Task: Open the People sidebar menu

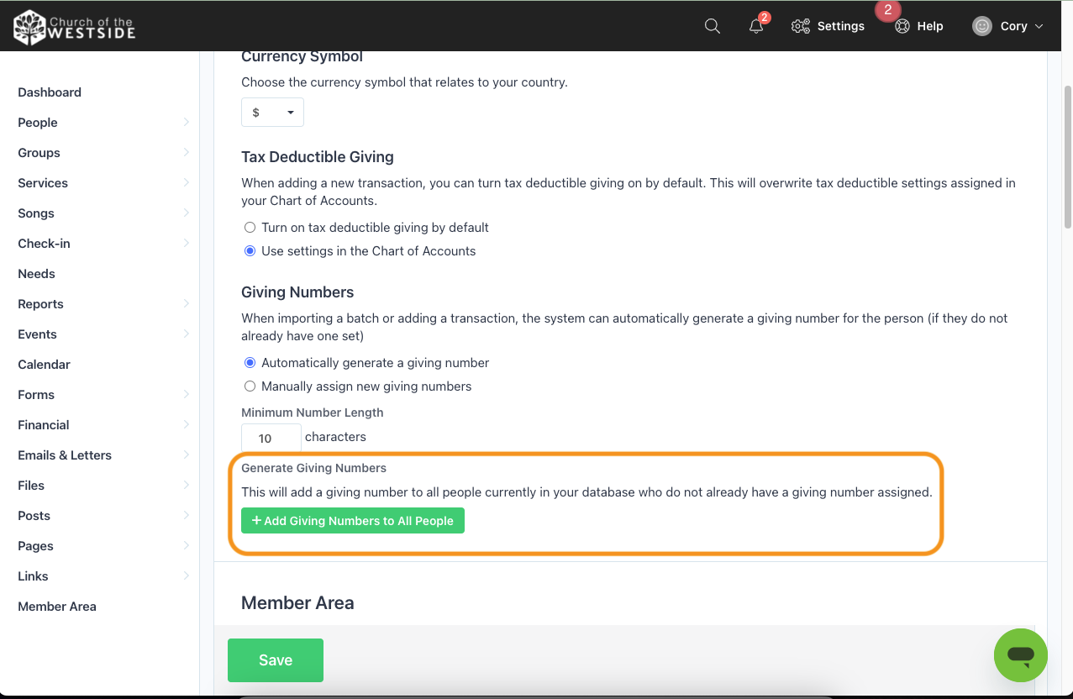Action: 37,122
